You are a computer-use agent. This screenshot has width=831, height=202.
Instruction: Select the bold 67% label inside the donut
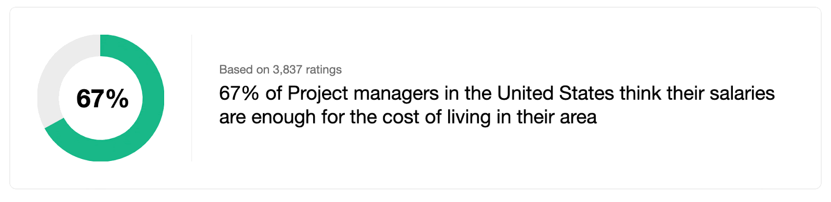(102, 99)
